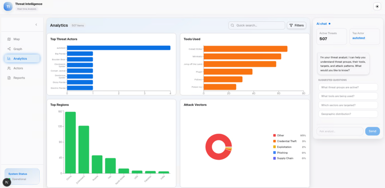This screenshot has width=385, height=188.
Task: Select the Analytics bar chart icon
Action: (9, 59)
